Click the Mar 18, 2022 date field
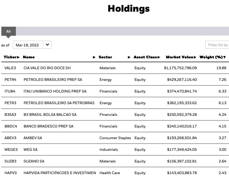 pos(28,45)
